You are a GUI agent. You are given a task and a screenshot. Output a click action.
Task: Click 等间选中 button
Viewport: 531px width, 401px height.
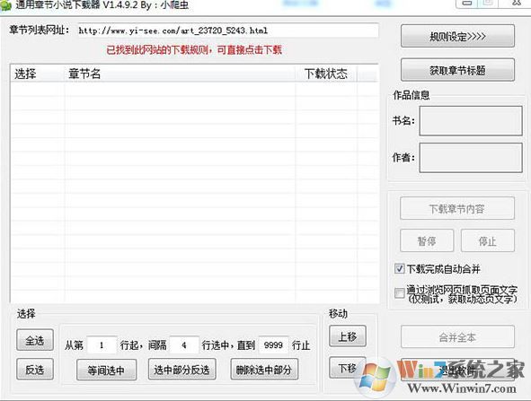tap(106, 370)
